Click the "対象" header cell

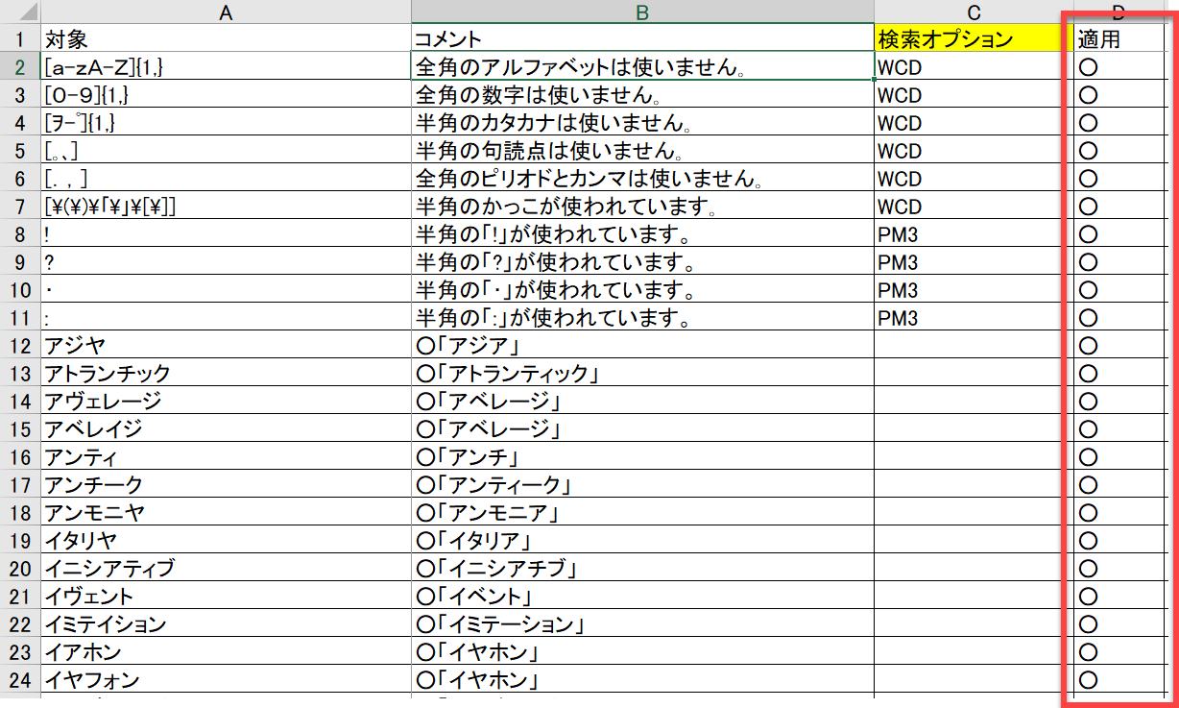click(226, 39)
